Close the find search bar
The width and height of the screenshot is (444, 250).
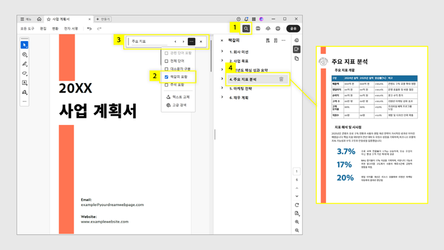[x=201, y=41]
